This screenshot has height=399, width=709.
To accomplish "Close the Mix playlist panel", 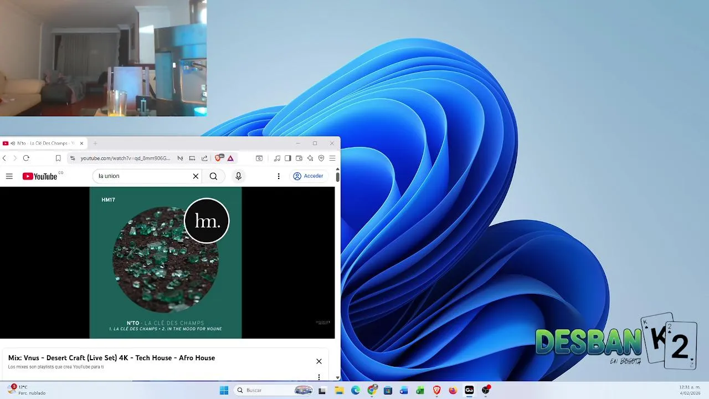I will click(319, 361).
